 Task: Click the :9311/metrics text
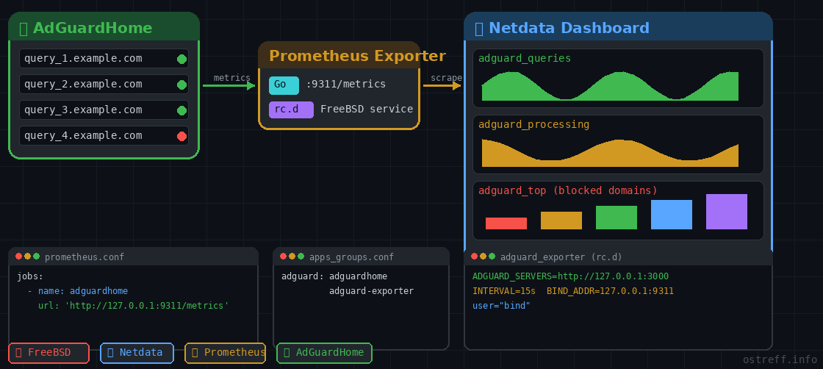(346, 85)
